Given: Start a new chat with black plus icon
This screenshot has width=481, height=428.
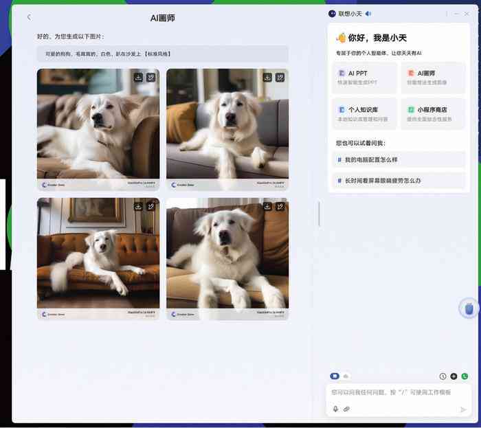Looking at the screenshot, I should [x=454, y=376].
